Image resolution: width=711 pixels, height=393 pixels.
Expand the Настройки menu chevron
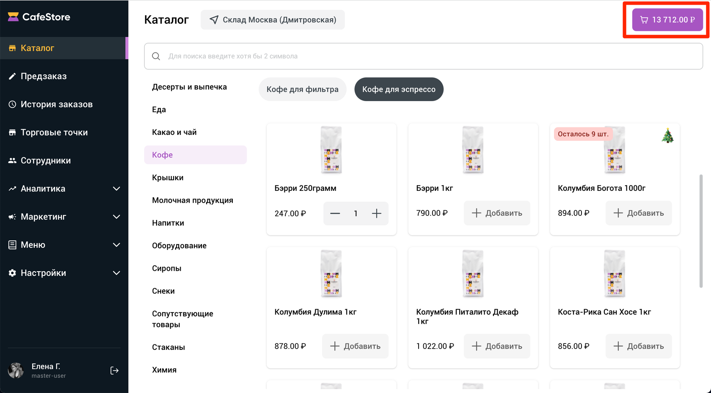[x=116, y=273]
